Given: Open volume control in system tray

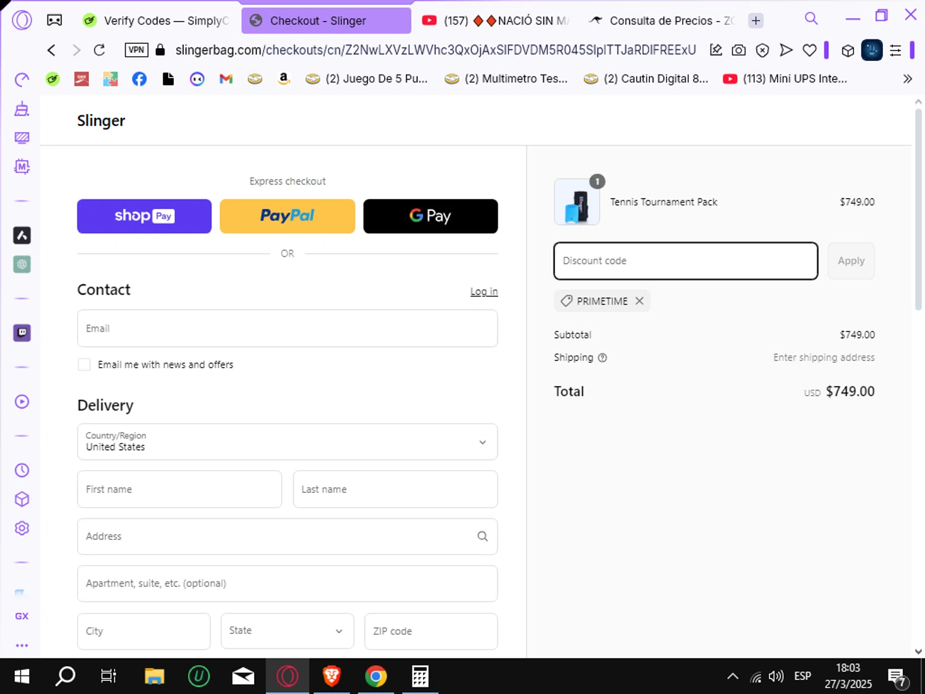Looking at the screenshot, I should coord(776,676).
